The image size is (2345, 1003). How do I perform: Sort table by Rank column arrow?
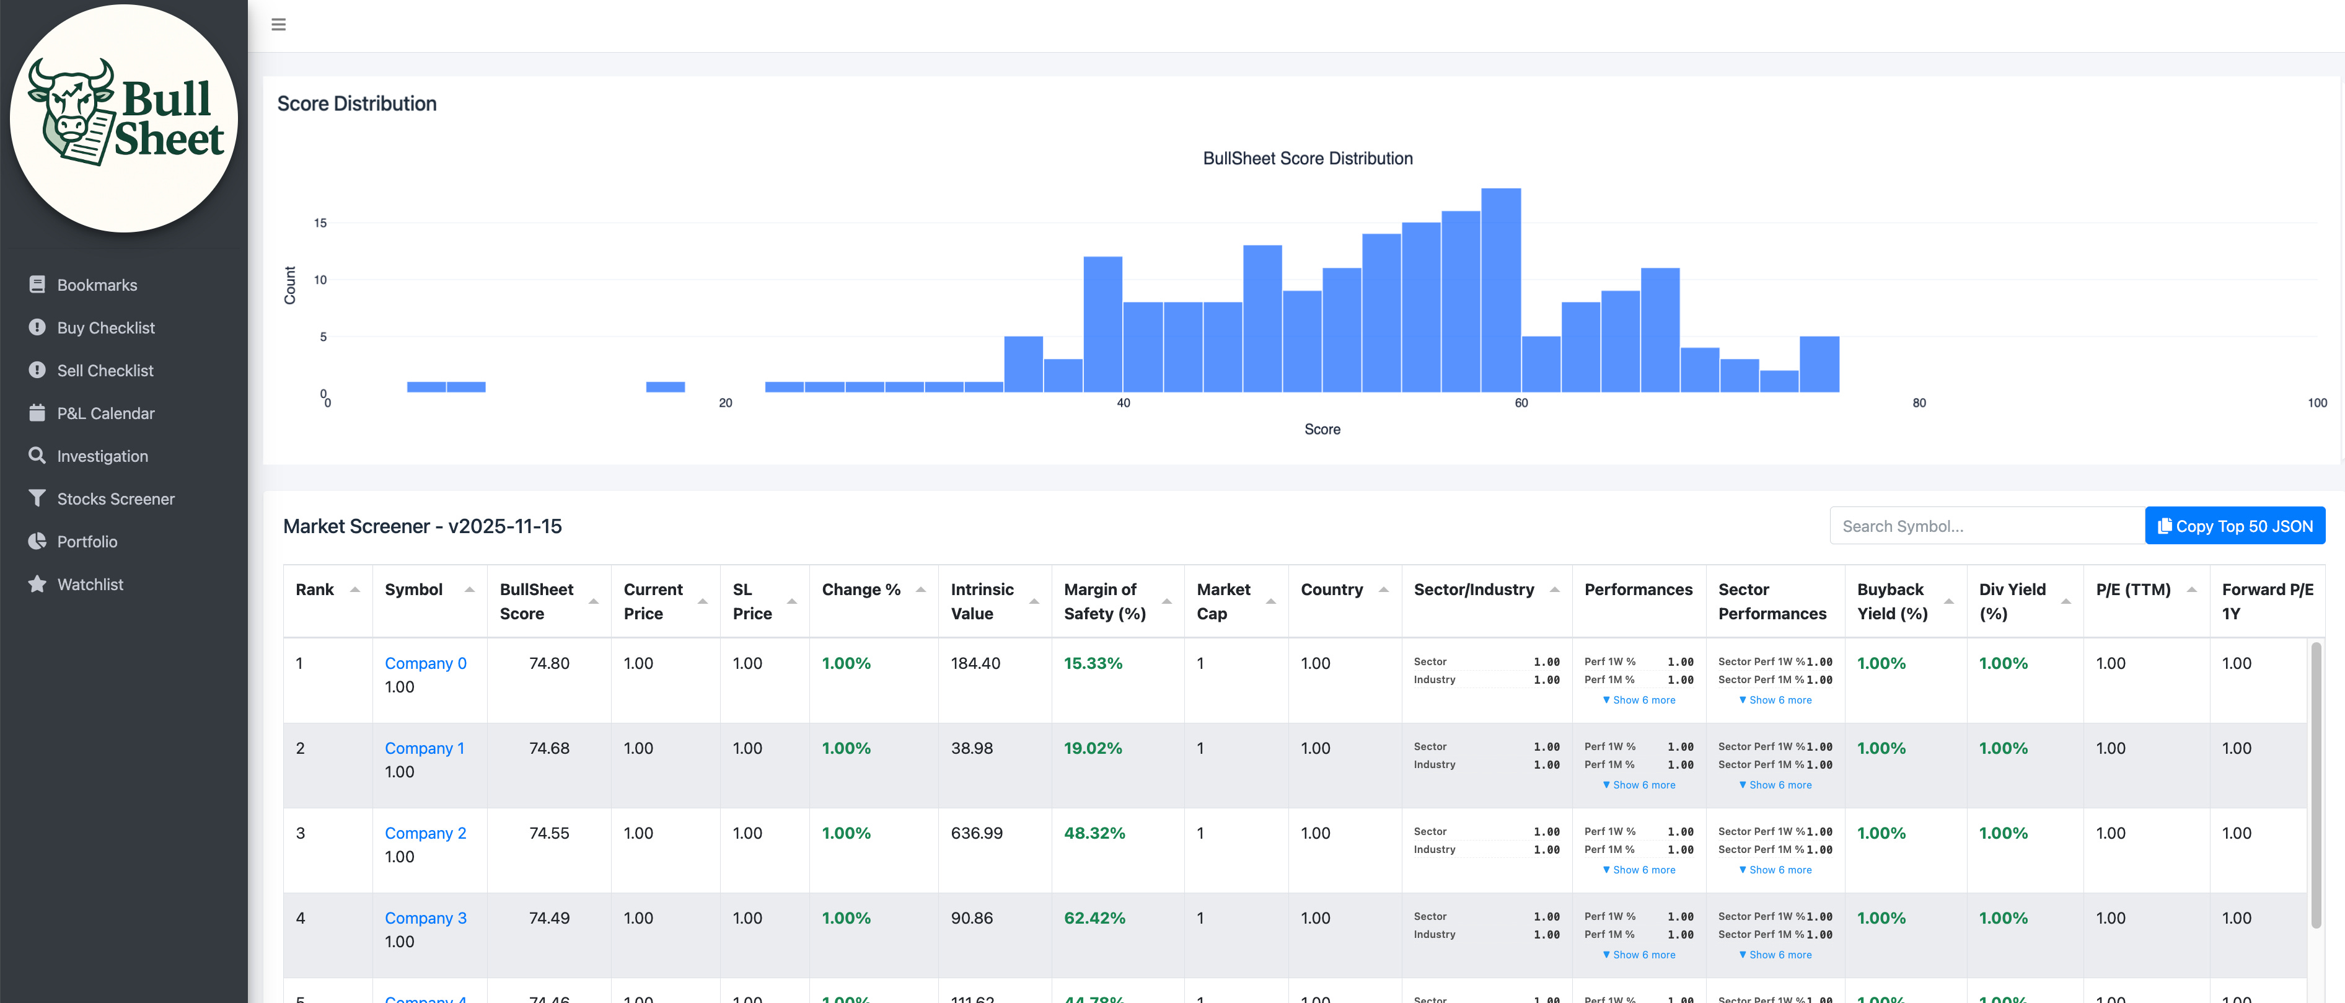click(355, 590)
